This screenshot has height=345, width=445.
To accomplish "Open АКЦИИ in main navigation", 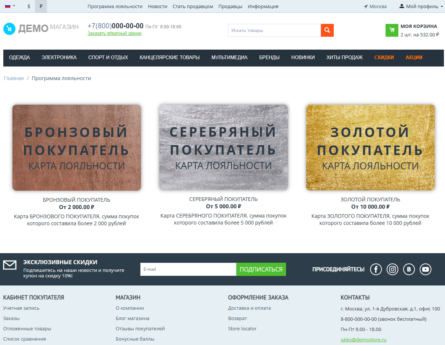I will coord(414,57).
